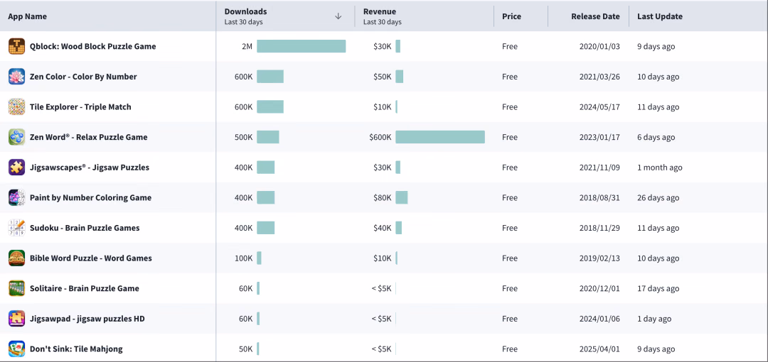768x362 pixels.
Task: Click release date 2019/02/13
Action: [x=599, y=258]
